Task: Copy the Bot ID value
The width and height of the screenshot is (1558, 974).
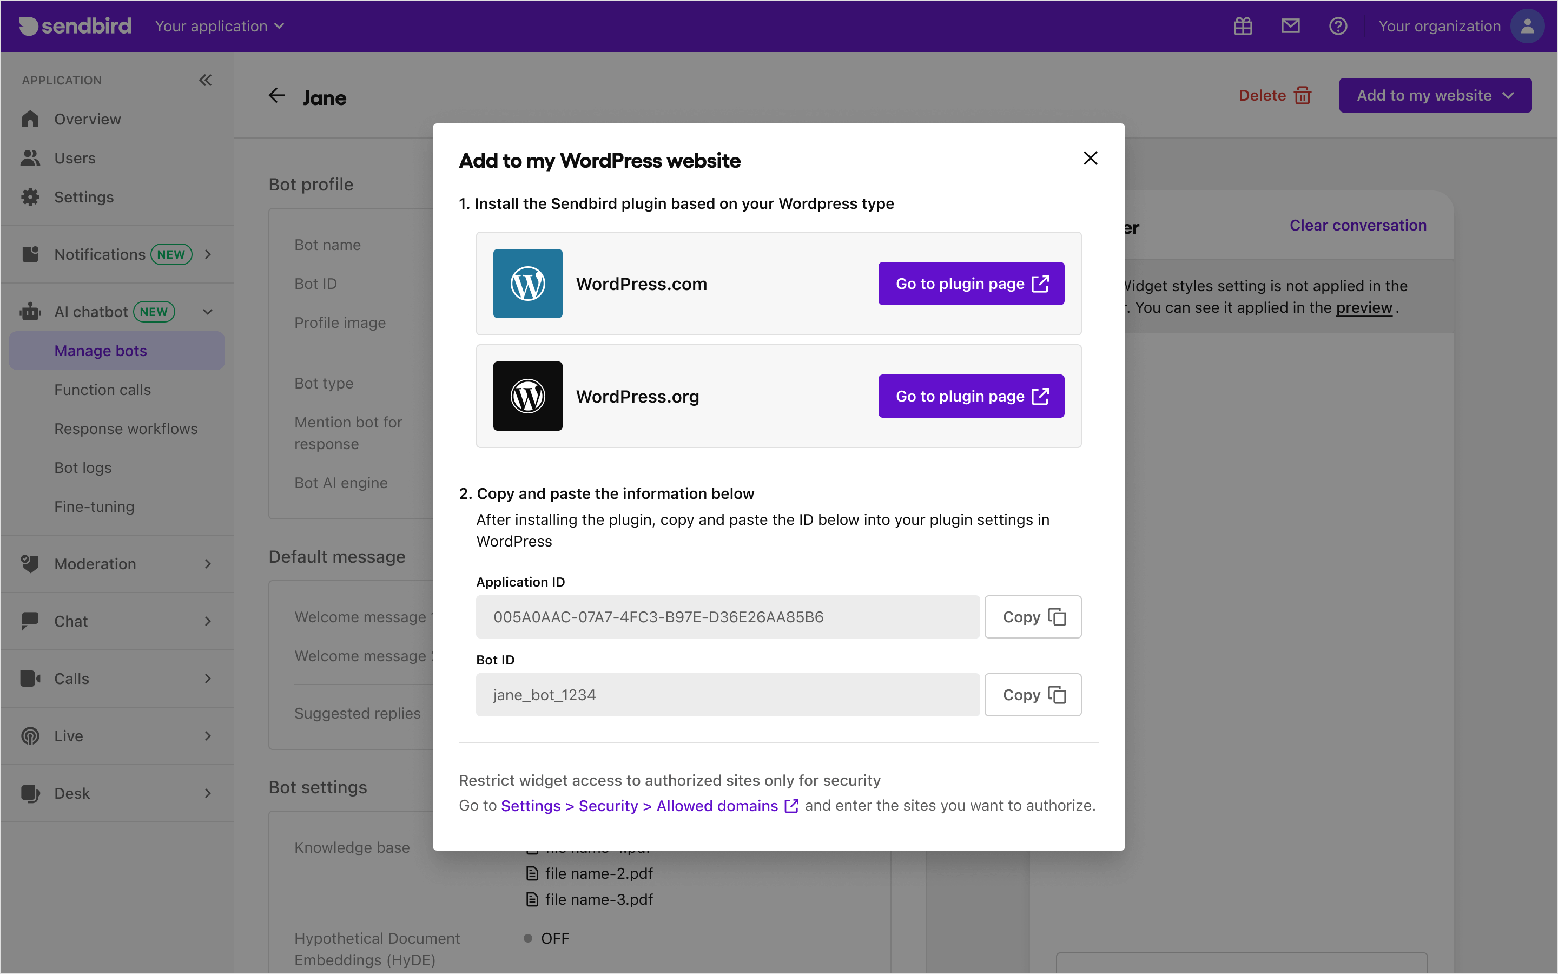Action: [1033, 695]
